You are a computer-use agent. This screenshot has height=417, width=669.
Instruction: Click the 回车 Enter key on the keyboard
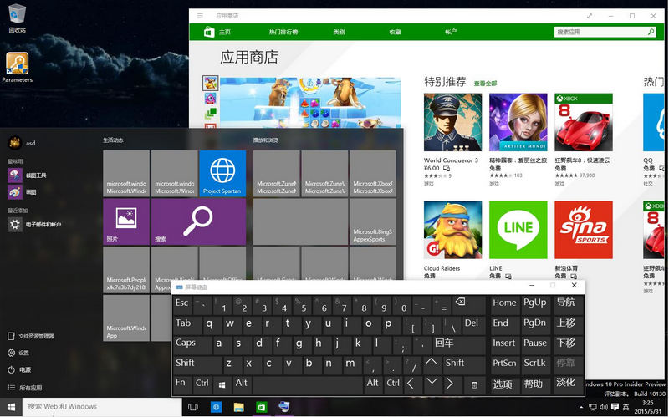pos(459,344)
